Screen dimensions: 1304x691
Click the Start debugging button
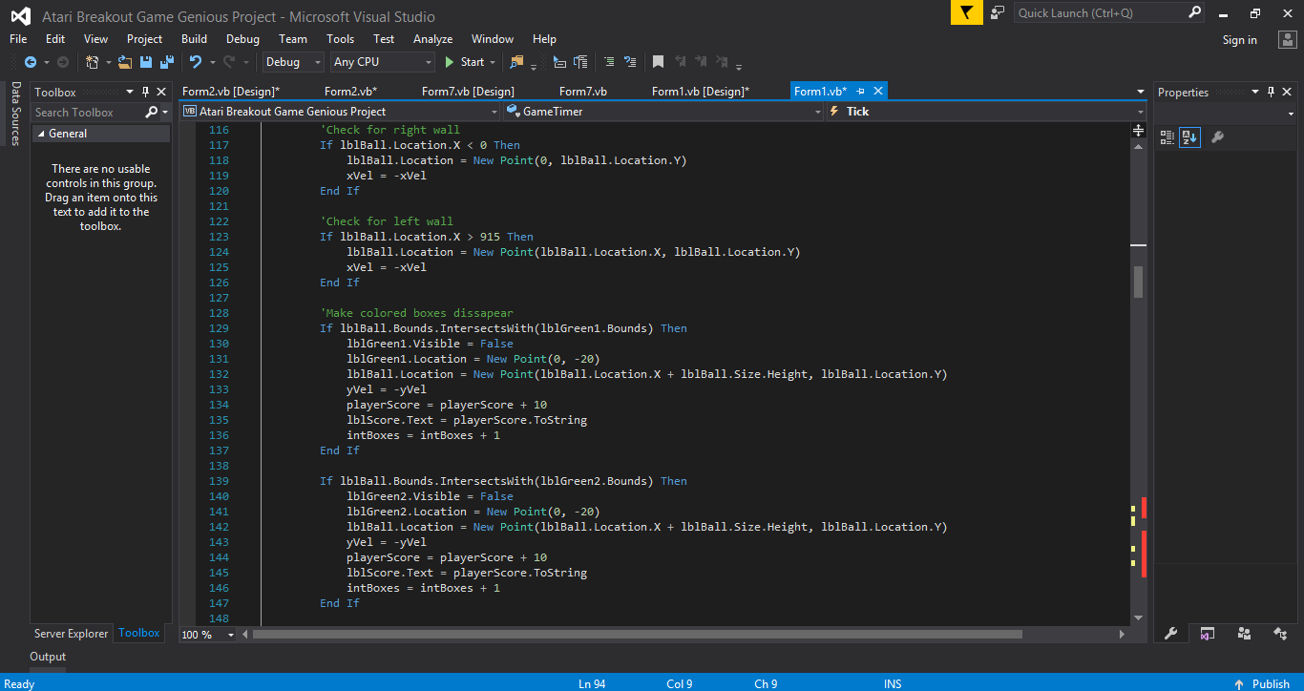[465, 62]
